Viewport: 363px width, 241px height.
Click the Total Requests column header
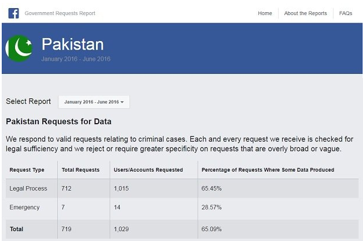click(x=80, y=170)
